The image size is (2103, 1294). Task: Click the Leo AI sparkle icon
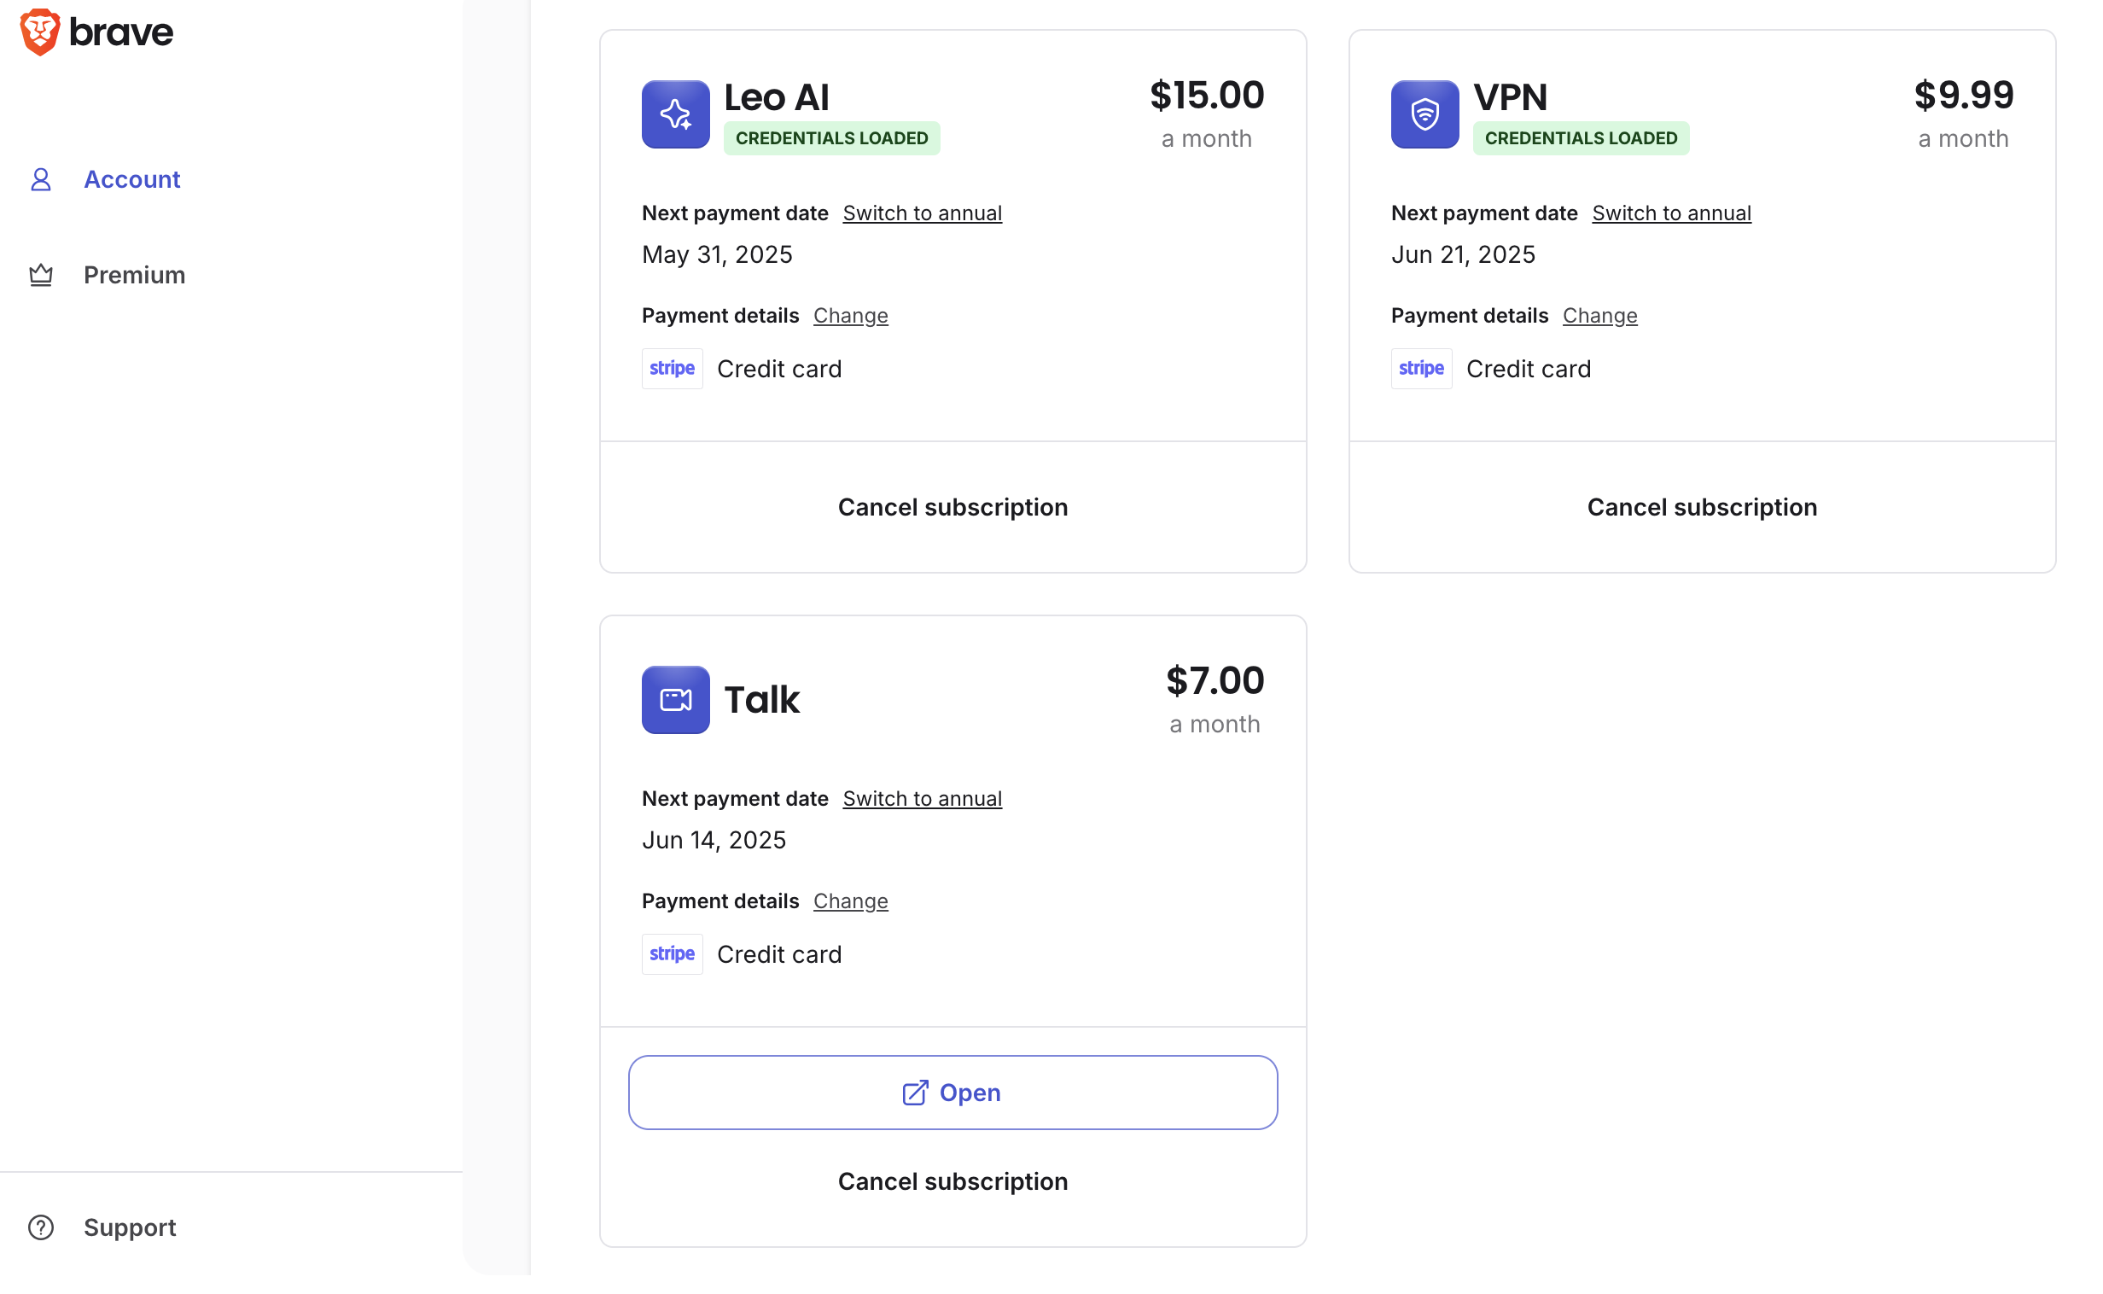pos(676,114)
